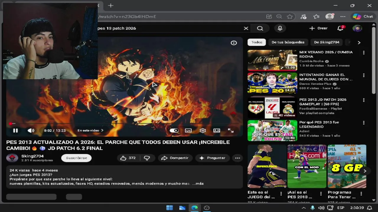Click the Preguntar button
The height and width of the screenshot is (212, 378).
(x=212, y=158)
